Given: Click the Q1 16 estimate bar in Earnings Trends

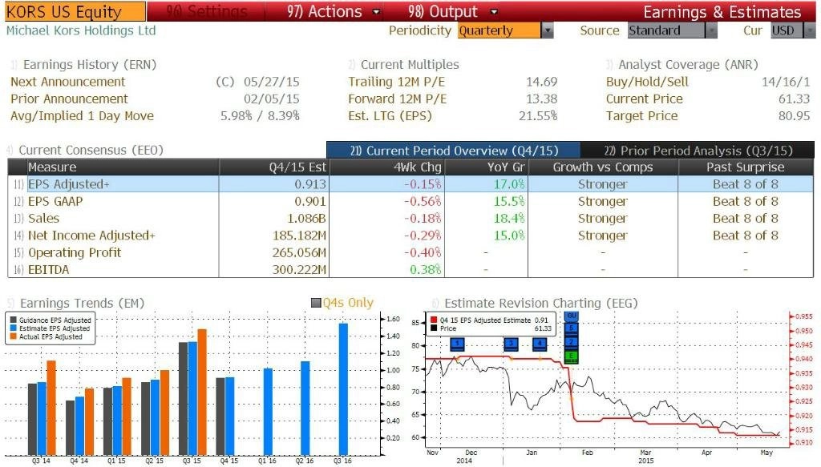Looking at the screenshot, I should click(268, 412).
